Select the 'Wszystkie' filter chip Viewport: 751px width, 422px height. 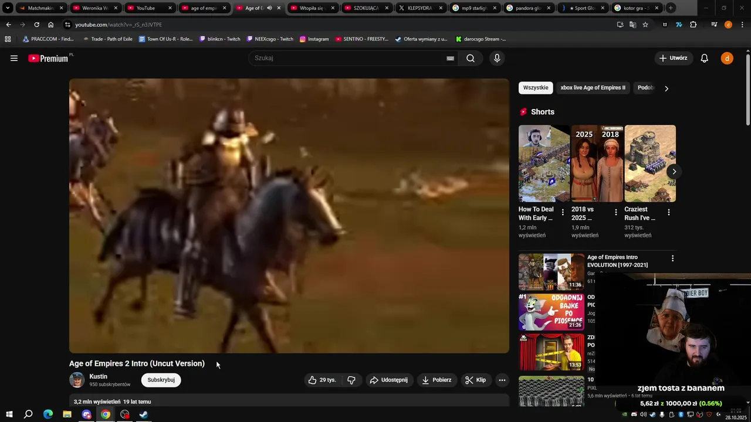[x=536, y=88]
